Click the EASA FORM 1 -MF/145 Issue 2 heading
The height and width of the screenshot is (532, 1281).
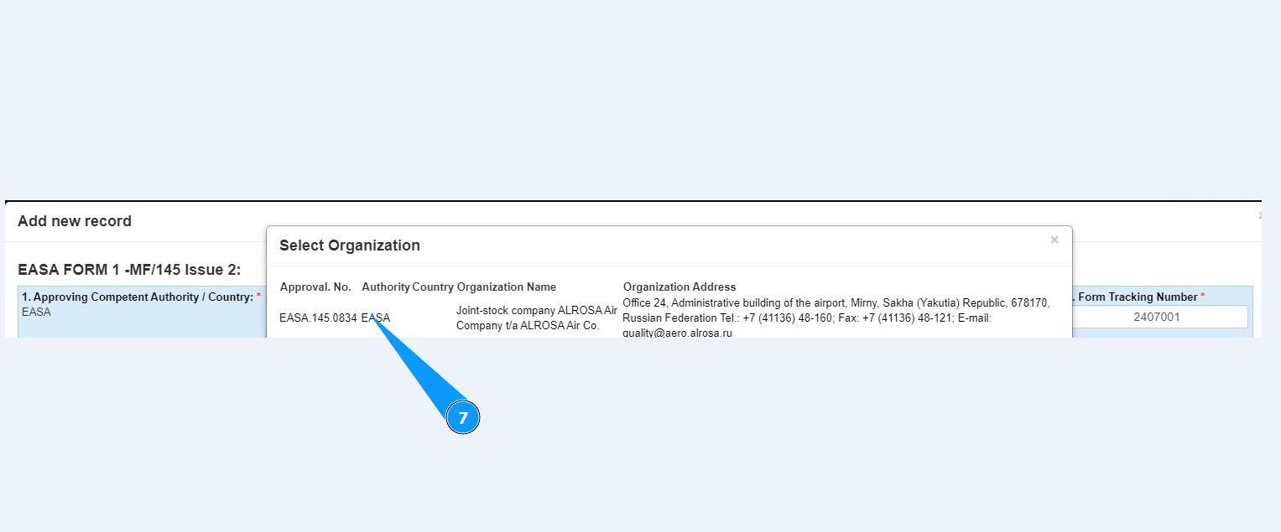pos(129,270)
